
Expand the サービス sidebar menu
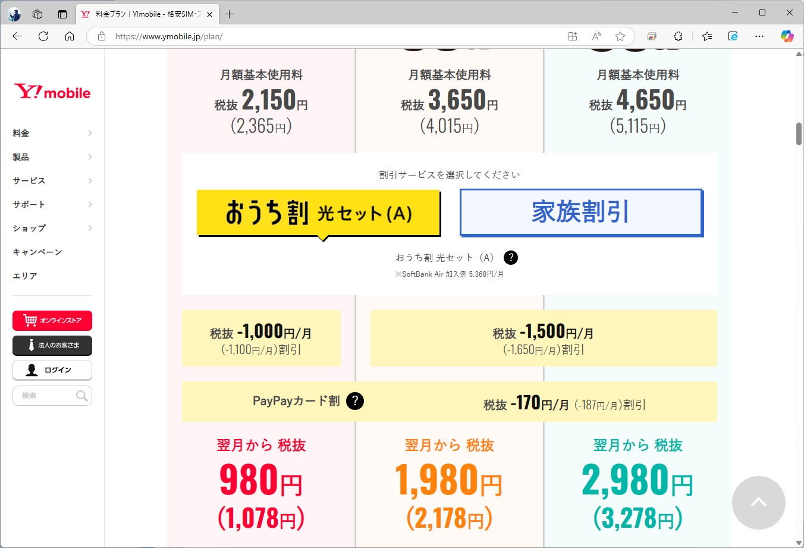point(52,181)
